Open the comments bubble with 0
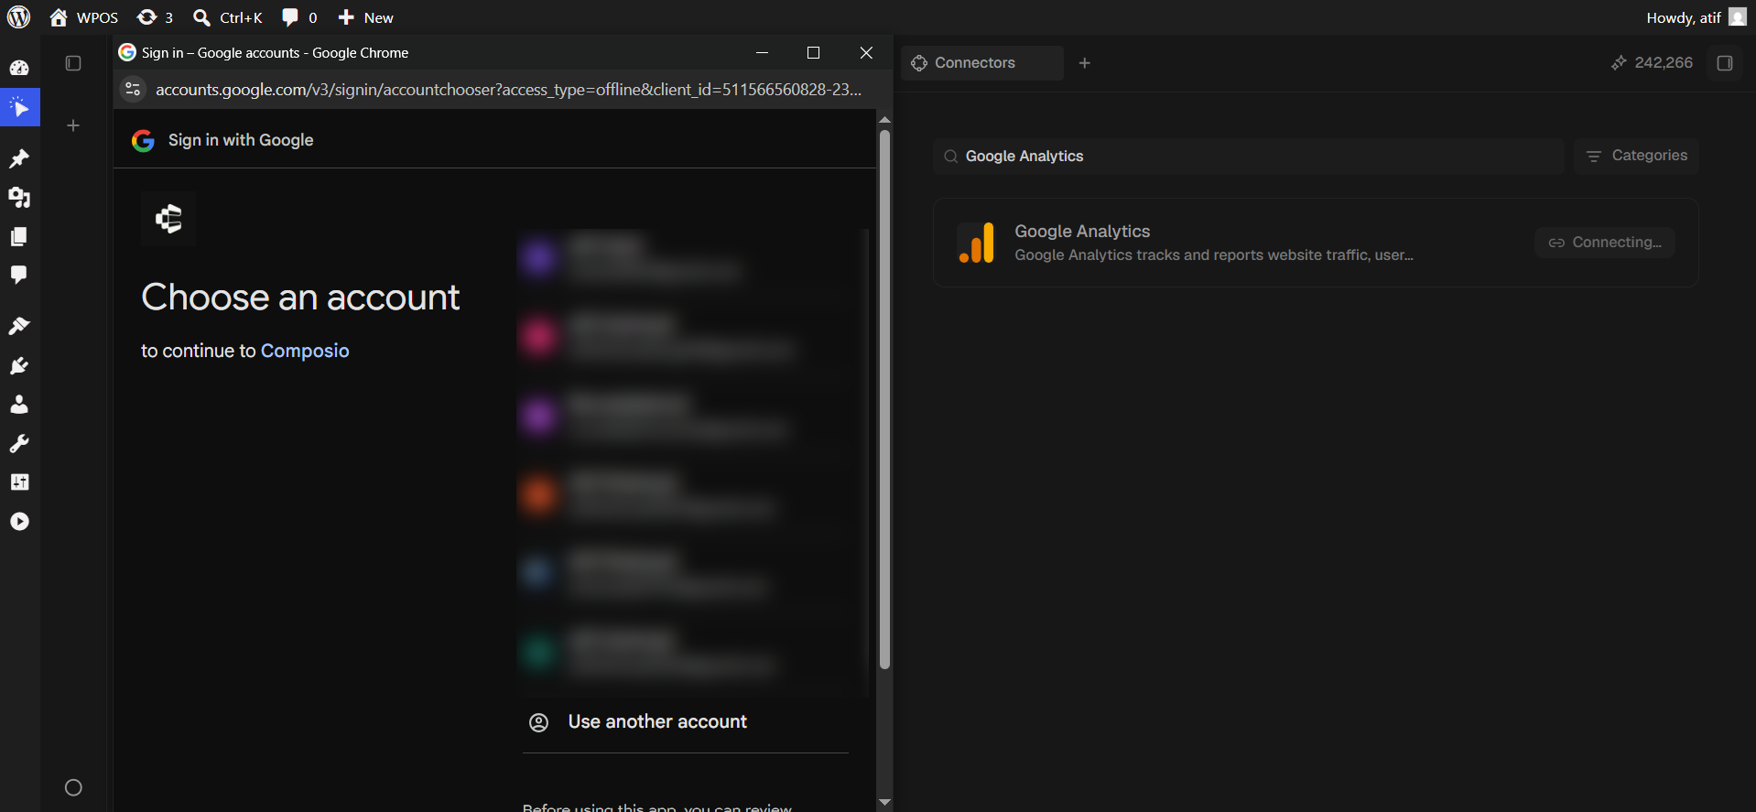 [x=299, y=17]
